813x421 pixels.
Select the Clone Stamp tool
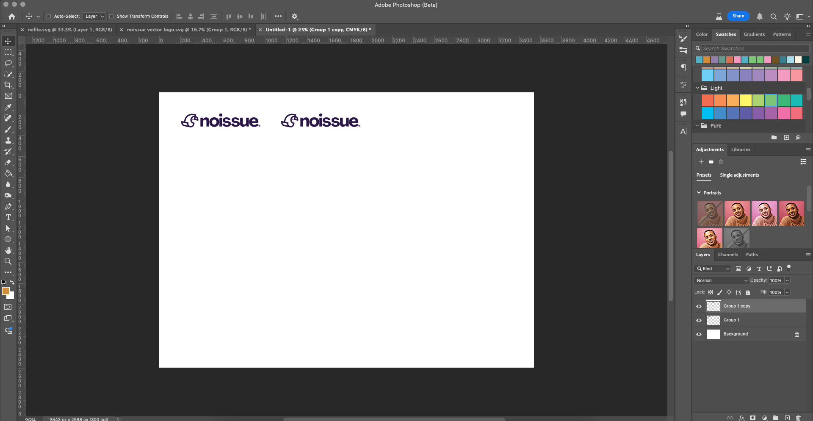point(8,140)
